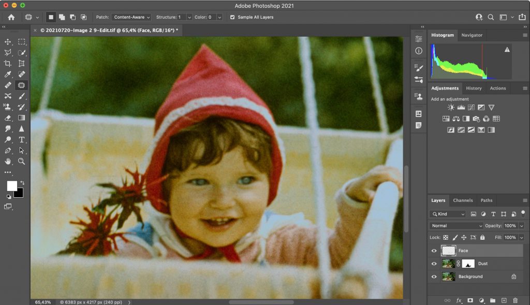Open the Opacity slider dropdown

(x=522, y=226)
